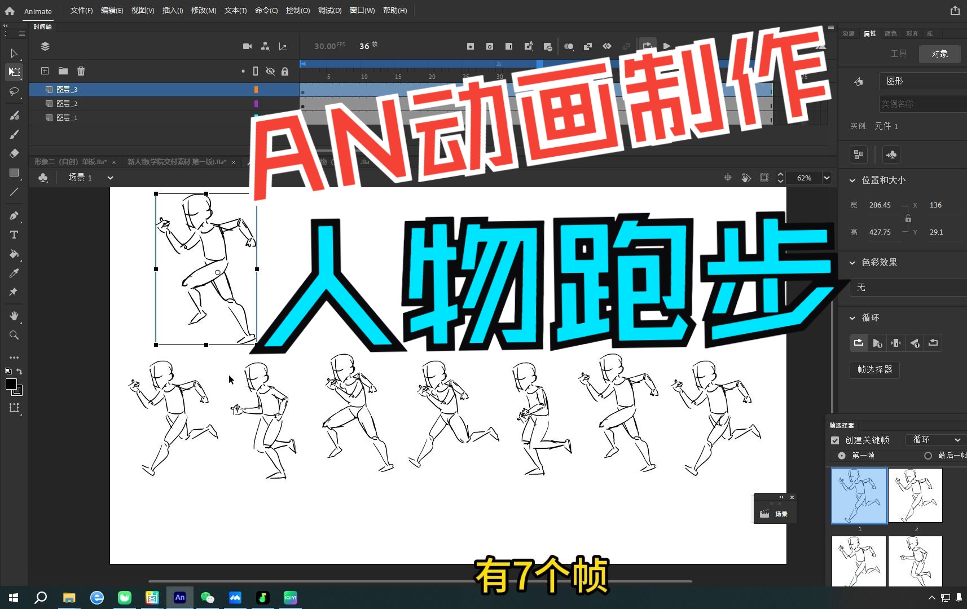Select the Selection tool in the toolbar
The image size is (967, 609).
click(x=15, y=54)
